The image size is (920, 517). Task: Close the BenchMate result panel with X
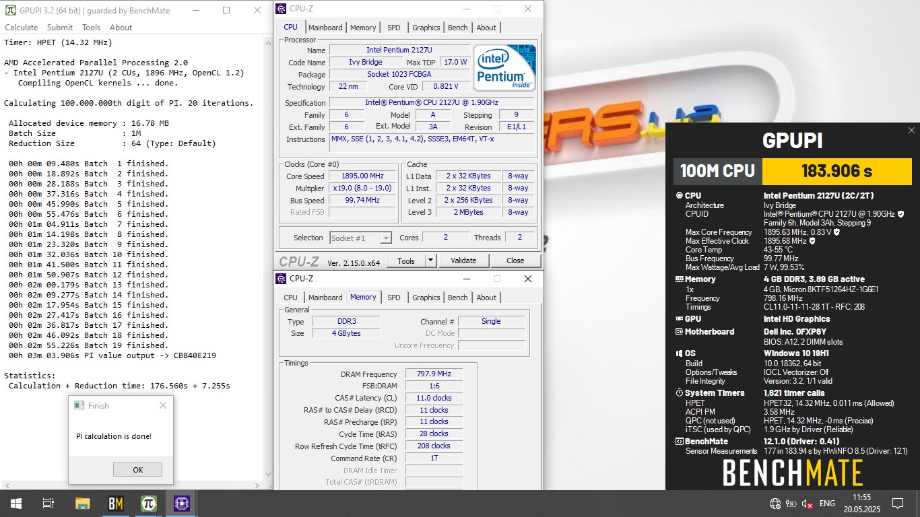pos(911,131)
